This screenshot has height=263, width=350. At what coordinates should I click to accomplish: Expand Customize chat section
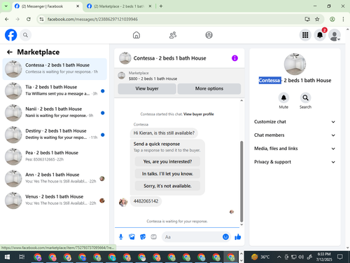295,122
